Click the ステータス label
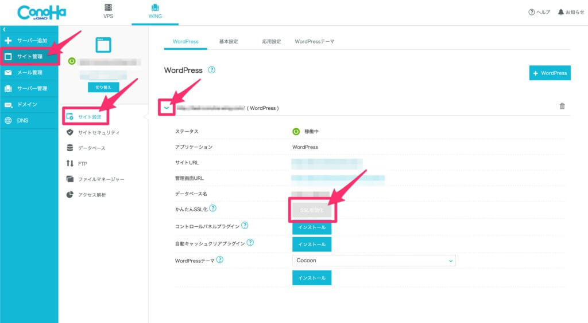The image size is (588, 323). (x=187, y=132)
